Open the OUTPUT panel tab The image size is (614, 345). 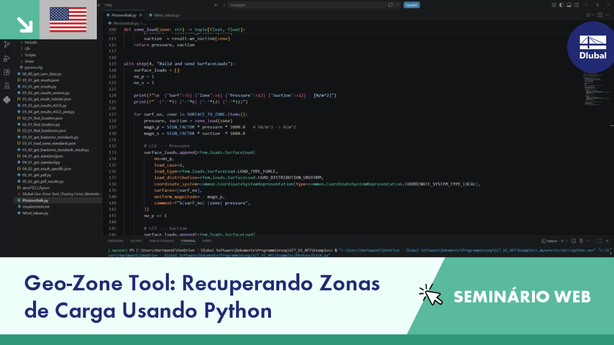point(136,241)
